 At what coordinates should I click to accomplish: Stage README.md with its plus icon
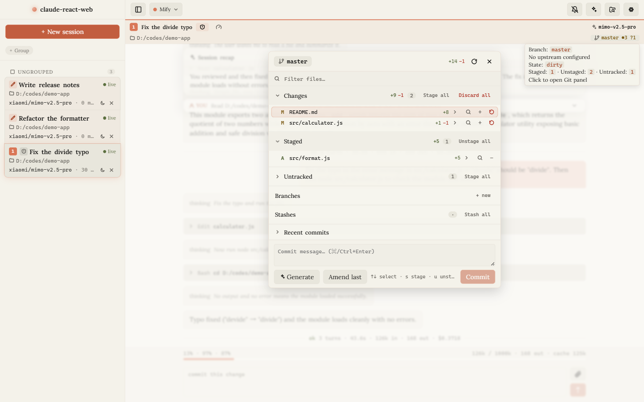point(480,112)
